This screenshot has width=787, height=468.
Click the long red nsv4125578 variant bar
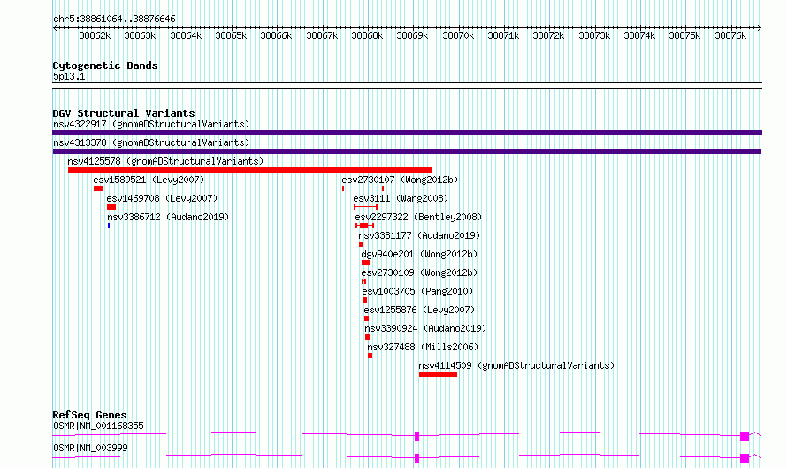click(x=250, y=170)
